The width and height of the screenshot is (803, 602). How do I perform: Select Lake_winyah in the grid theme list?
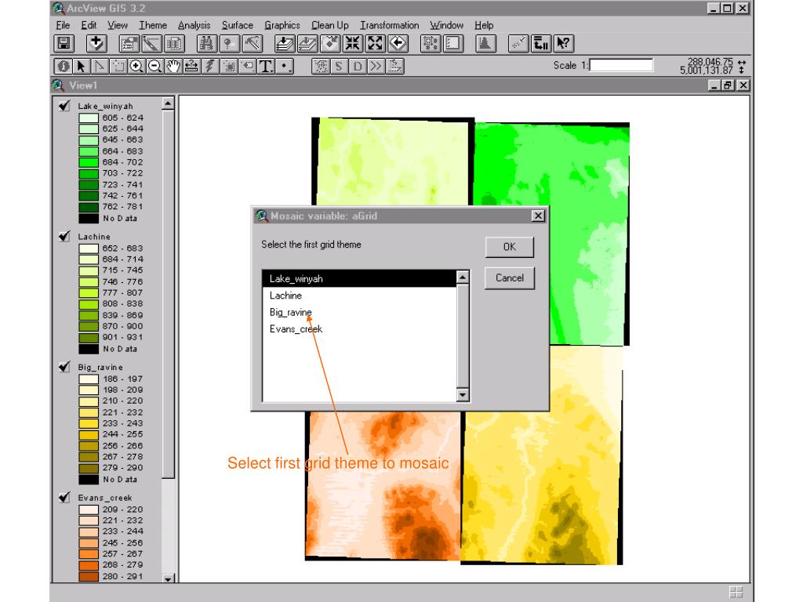click(x=359, y=278)
